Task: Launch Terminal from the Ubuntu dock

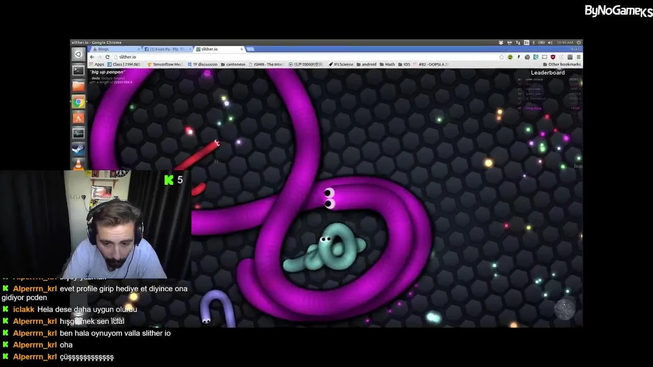Action: [78, 70]
